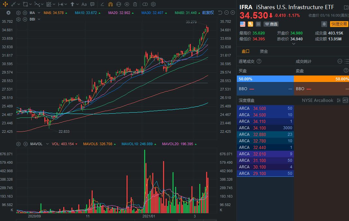Open line tool options dropdown arrow
The width and height of the screenshot is (349, 221).
click(19, 4)
